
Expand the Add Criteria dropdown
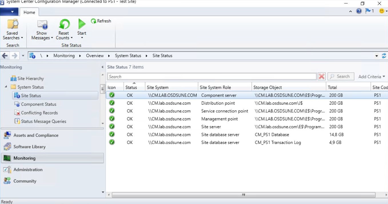(x=371, y=77)
